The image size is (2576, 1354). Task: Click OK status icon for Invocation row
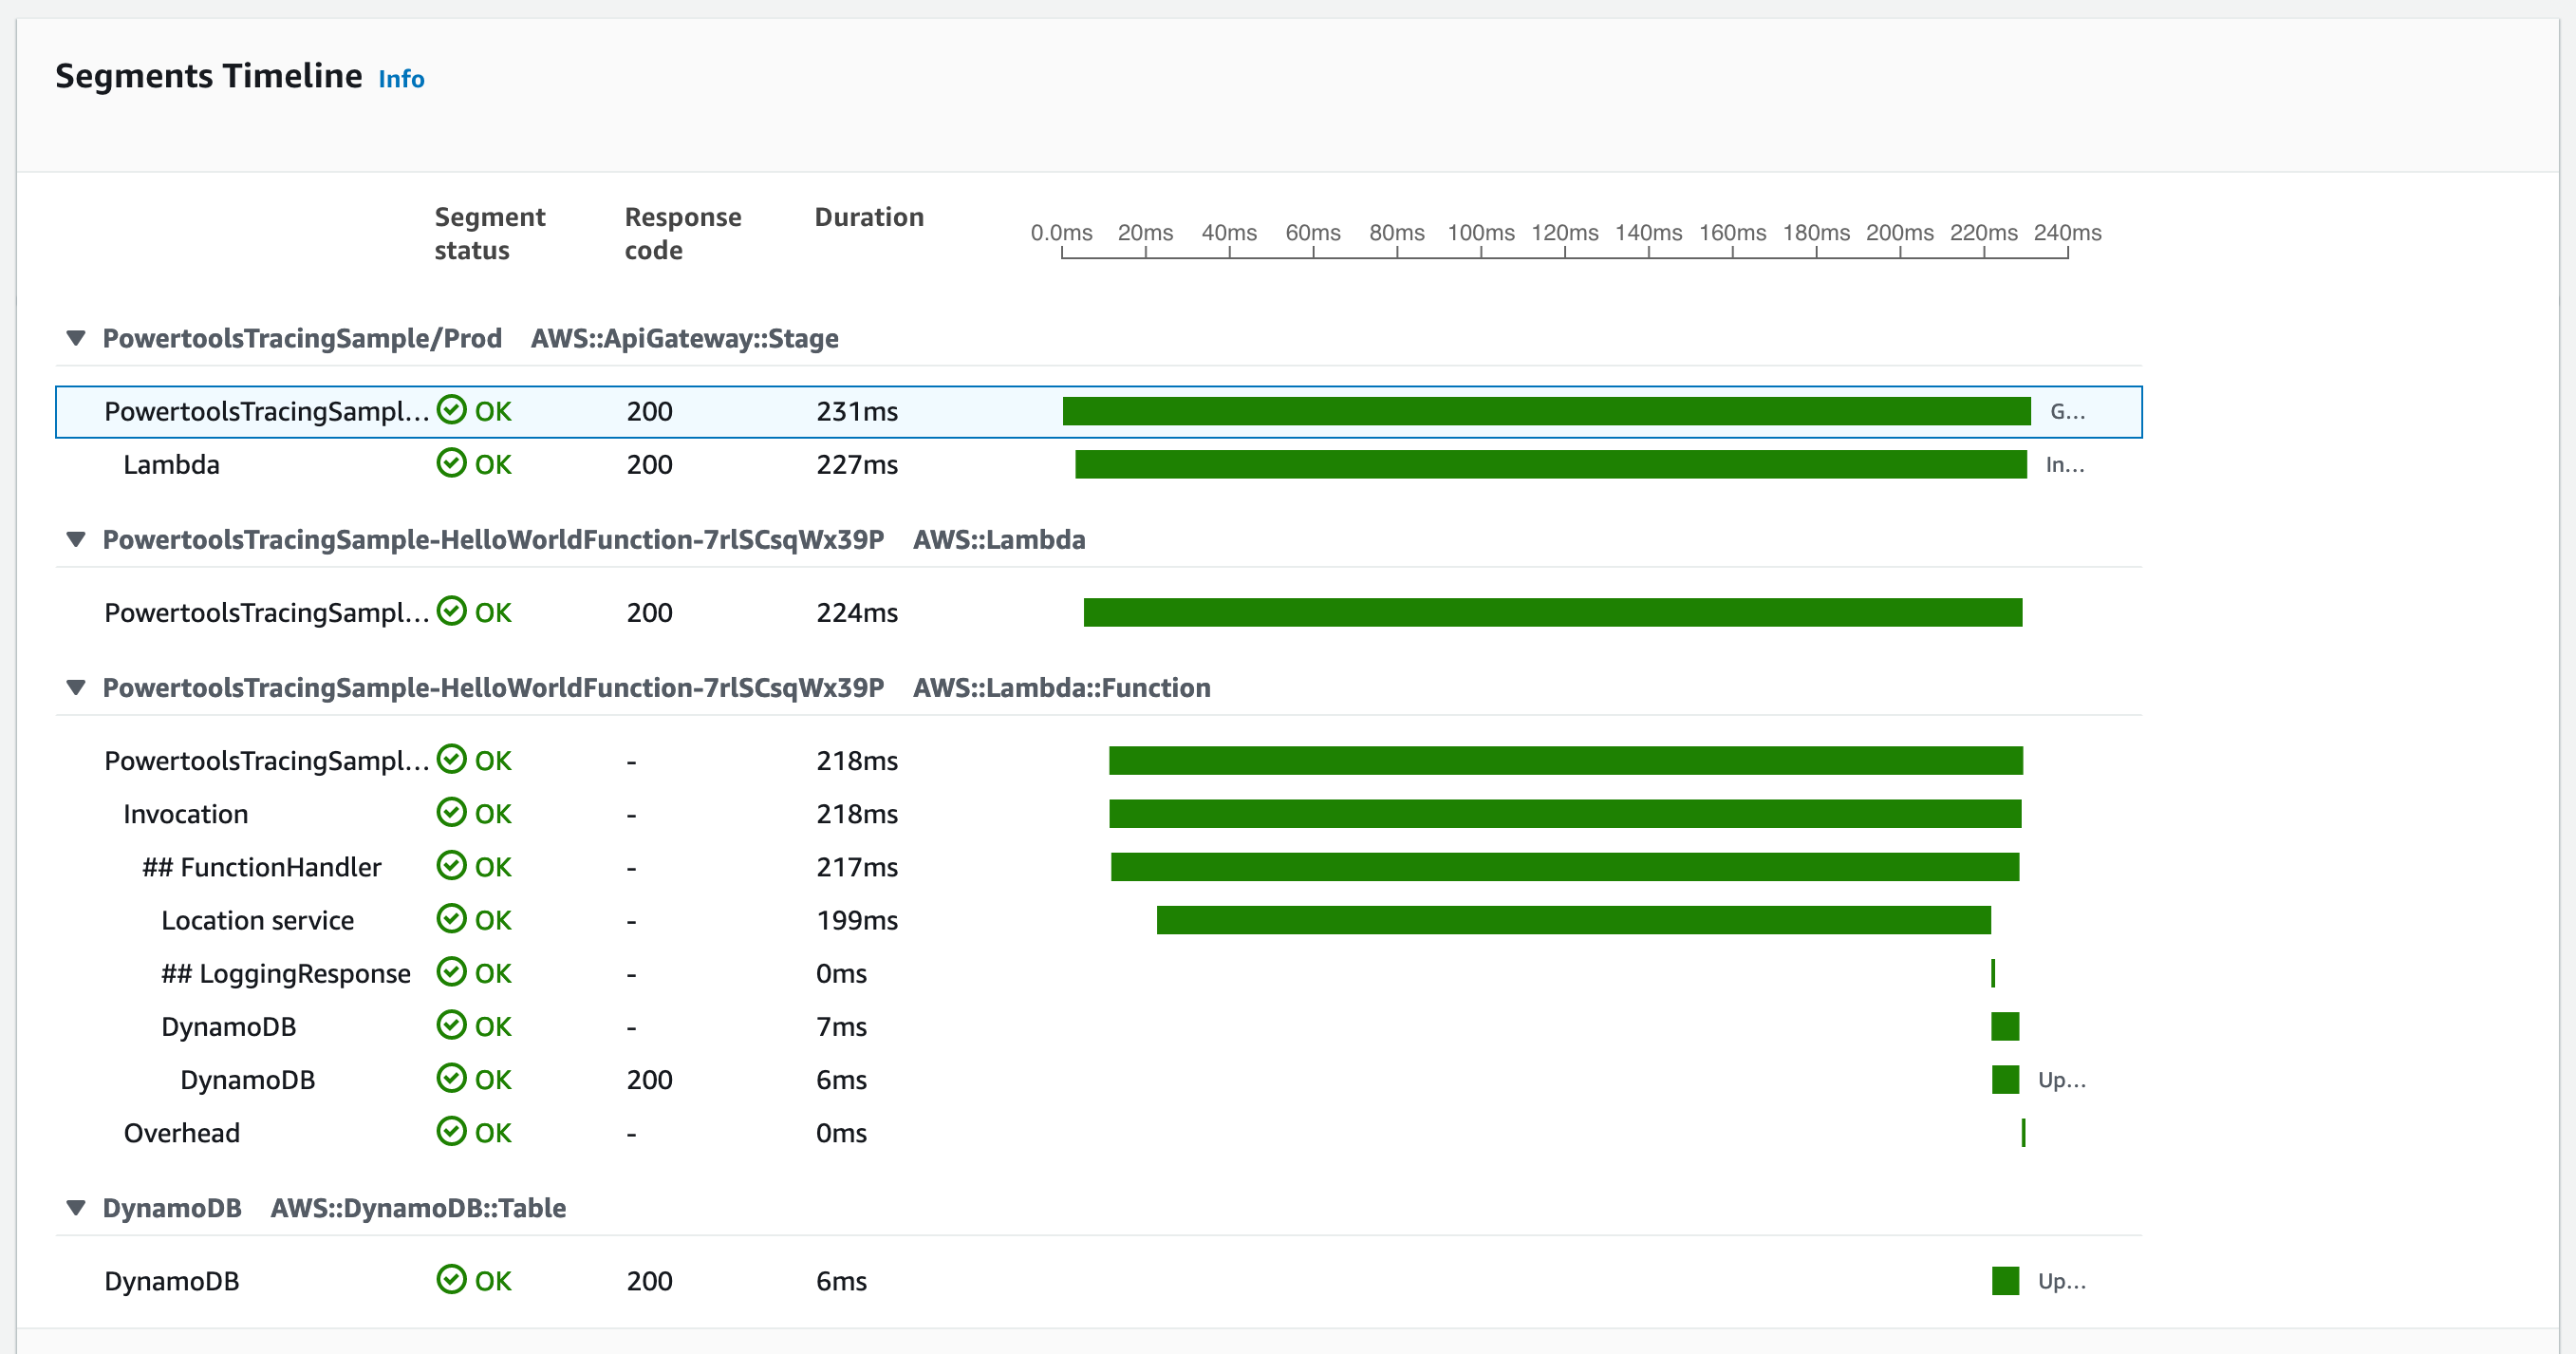pyautogui.click(x=451, y=813)
